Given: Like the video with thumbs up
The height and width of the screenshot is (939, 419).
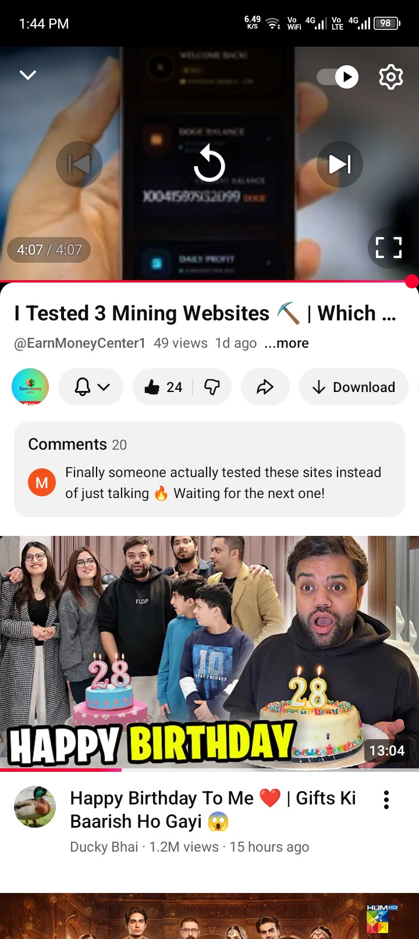Looking at the screenshot, I should (x=163, y=387).
